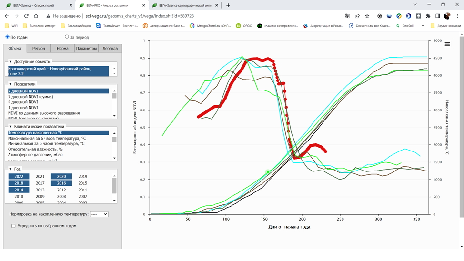Toggle year 2022 selection
Screen dimensions: 464x261
pyautogui.click(x=19, y=176)
